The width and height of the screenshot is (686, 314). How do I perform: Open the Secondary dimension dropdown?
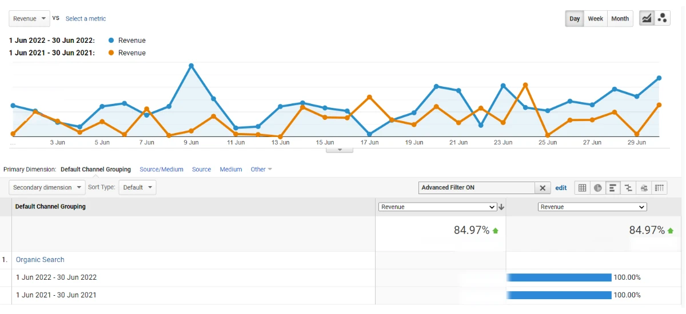click(47, 187)
